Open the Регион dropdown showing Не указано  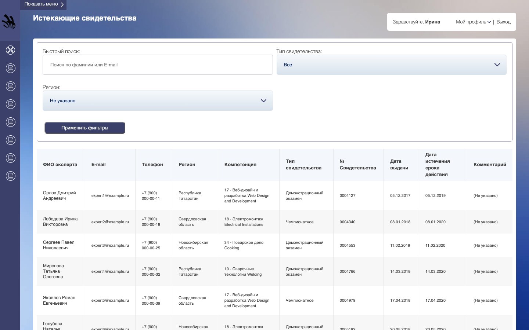tap(158, 100)
